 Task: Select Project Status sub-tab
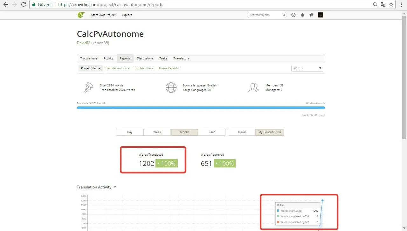pos(90,68)
